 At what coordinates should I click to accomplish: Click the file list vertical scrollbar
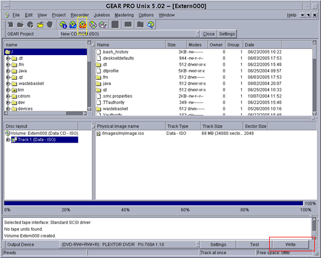(315, 78)
